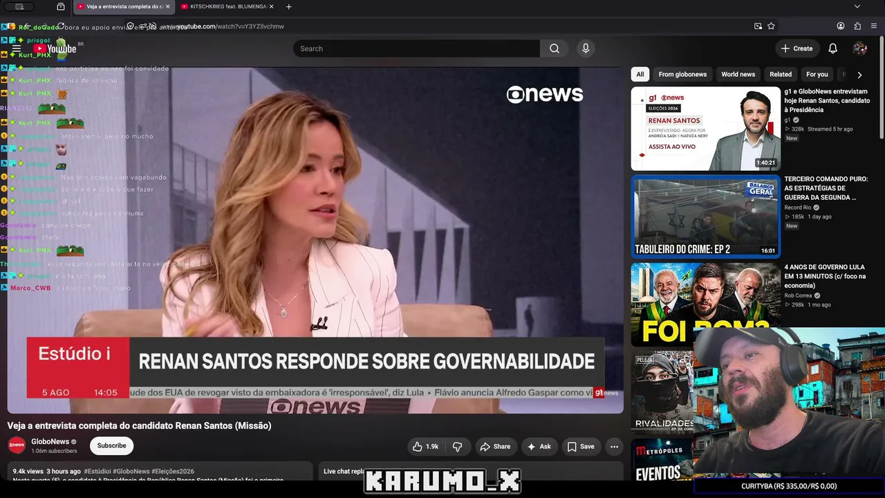Screen dimensions: 885x498
Task: Like the video with 1.9k likes
Action: 426,447
